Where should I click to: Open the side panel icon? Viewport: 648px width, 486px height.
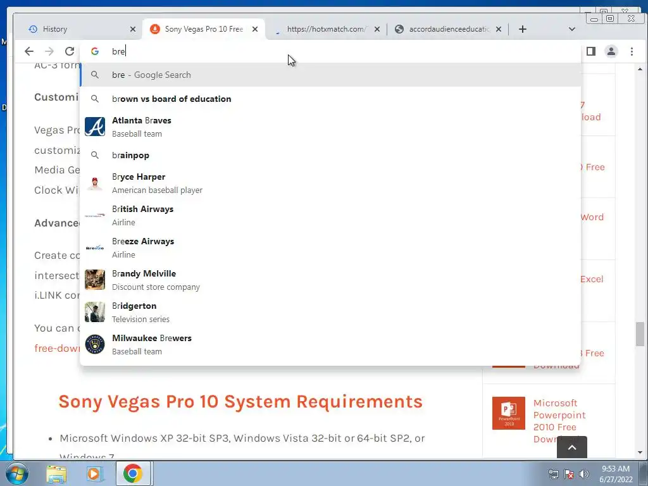(591, 51)
